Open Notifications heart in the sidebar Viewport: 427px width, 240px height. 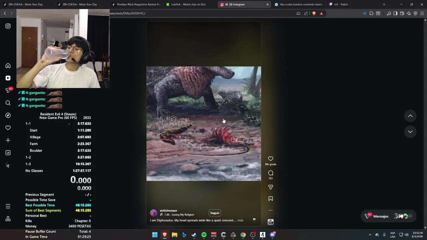click(8, 128)
